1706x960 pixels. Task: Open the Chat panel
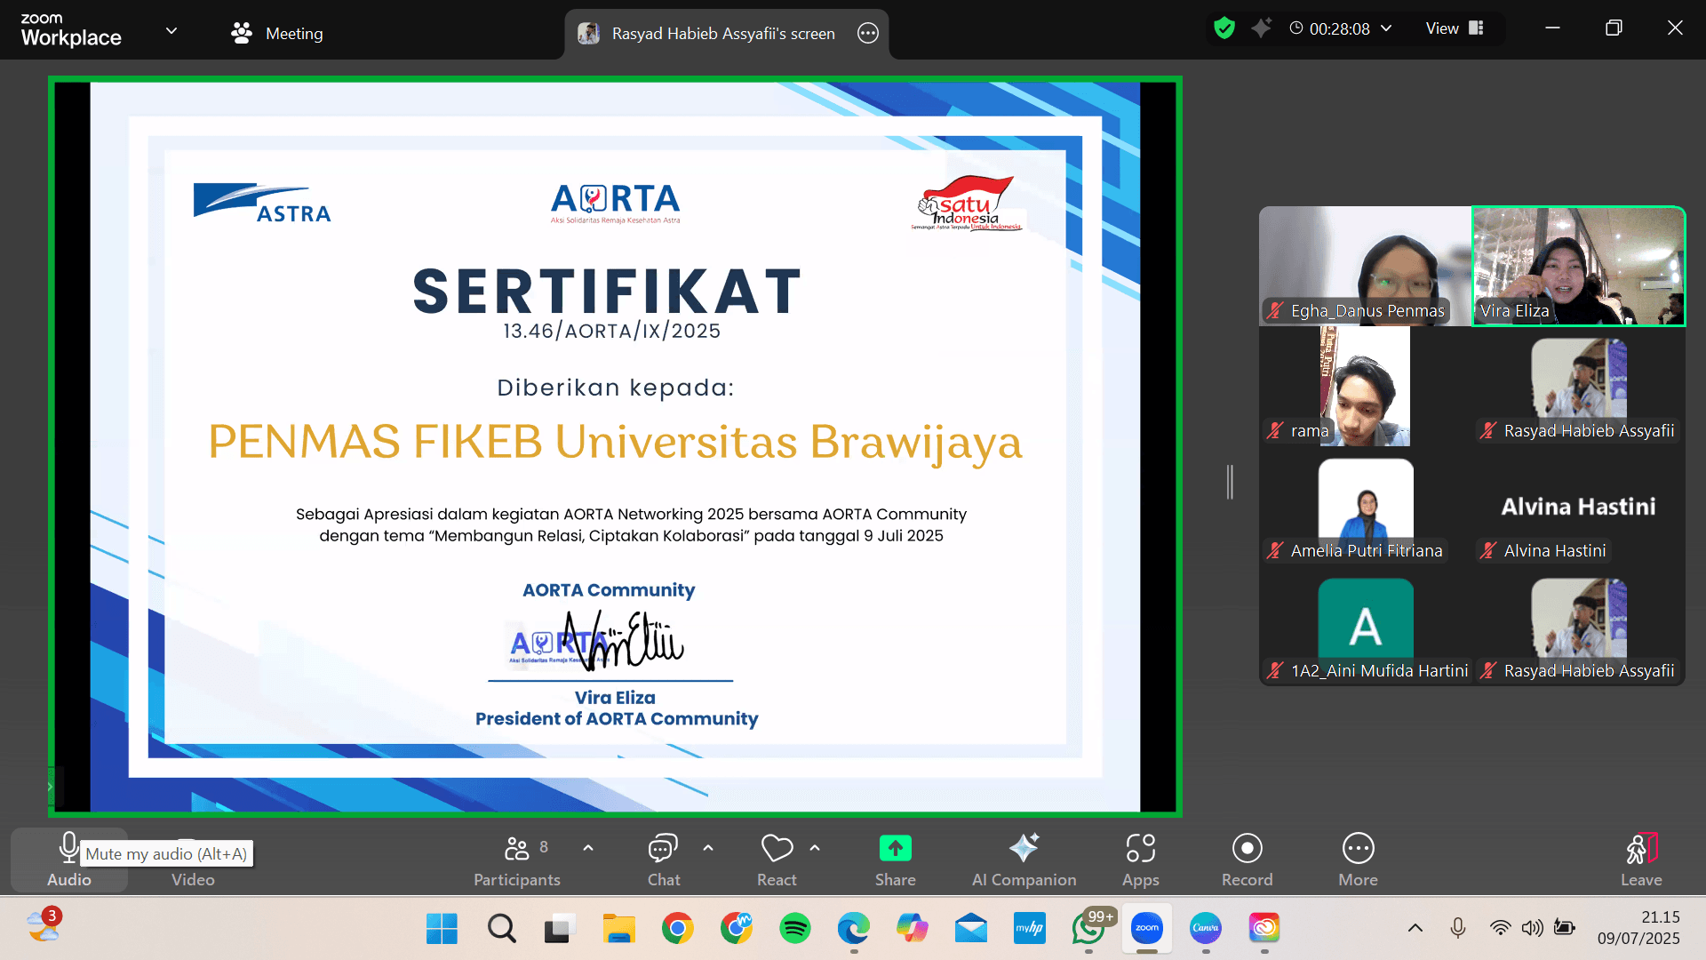click(x=661, y=858)
